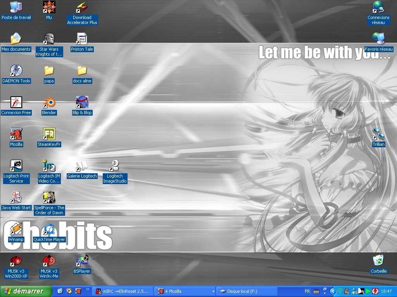The image size is (397, 297).
Task: Expand hidden tray icons arrow
Action: tap(333, 292)
